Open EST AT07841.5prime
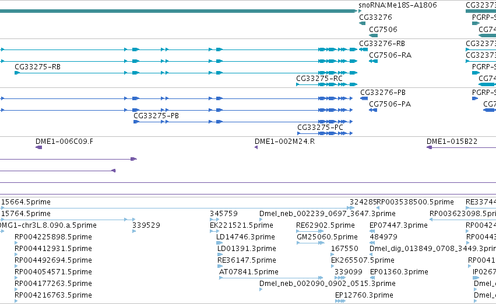The height and width of the screenshot is (304, 496). (x=249, y=272)
